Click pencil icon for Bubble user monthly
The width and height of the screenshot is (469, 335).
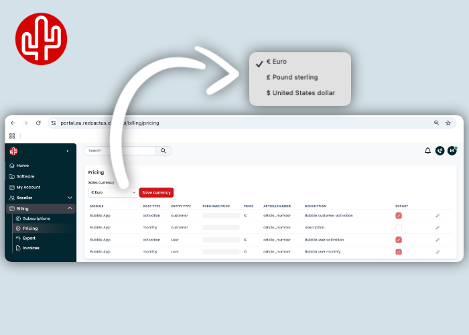[x=438, y=252]
